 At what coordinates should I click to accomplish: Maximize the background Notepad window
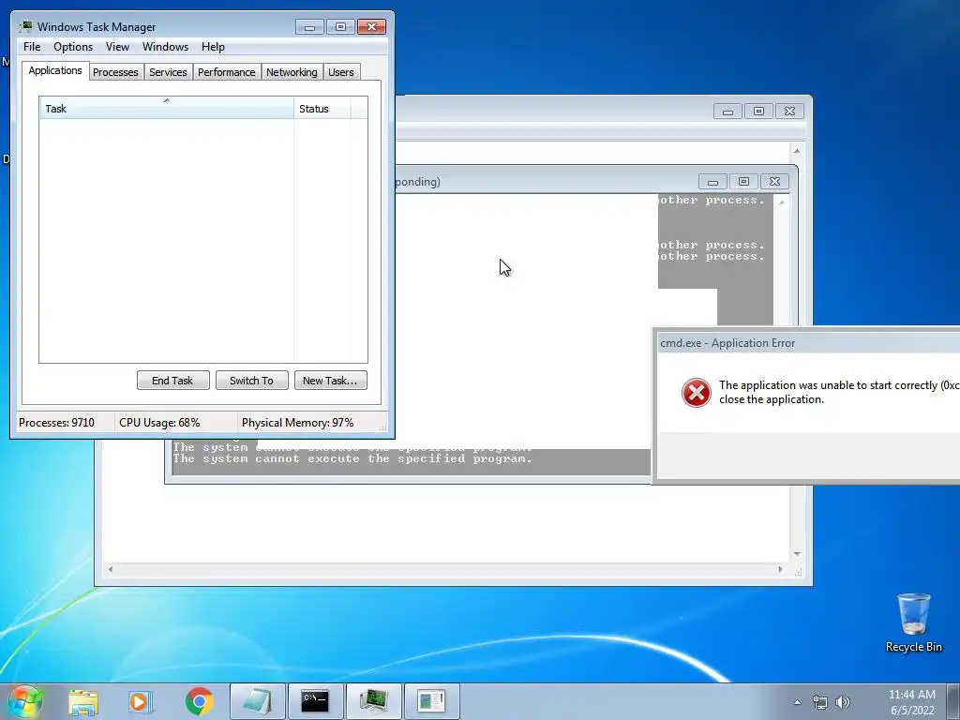(758, 112)
